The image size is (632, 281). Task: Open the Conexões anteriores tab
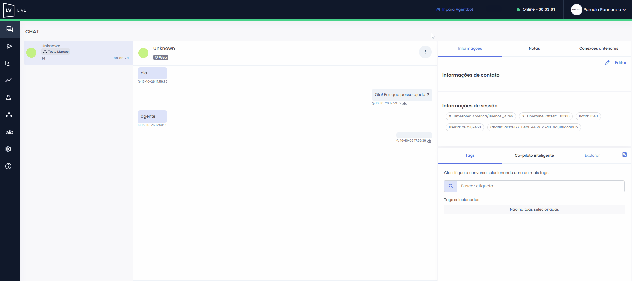(x=599, y=49)
